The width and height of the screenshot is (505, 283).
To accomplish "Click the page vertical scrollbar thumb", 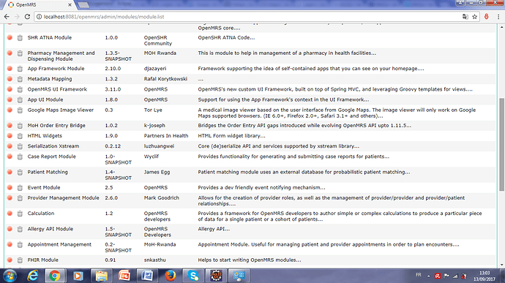I will point(502,145).
